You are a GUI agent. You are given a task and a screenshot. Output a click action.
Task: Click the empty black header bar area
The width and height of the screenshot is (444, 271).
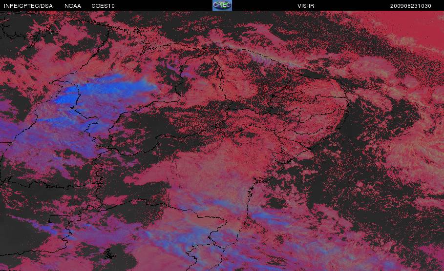click(164, 5)
